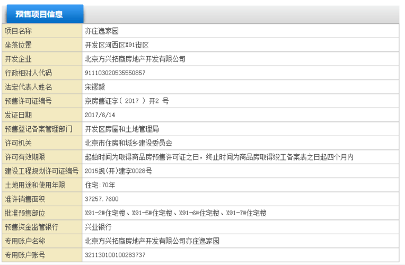405x265 pixels.
Task: Click the presale permit number 京房售证字 value
Action: pos(127,101)
